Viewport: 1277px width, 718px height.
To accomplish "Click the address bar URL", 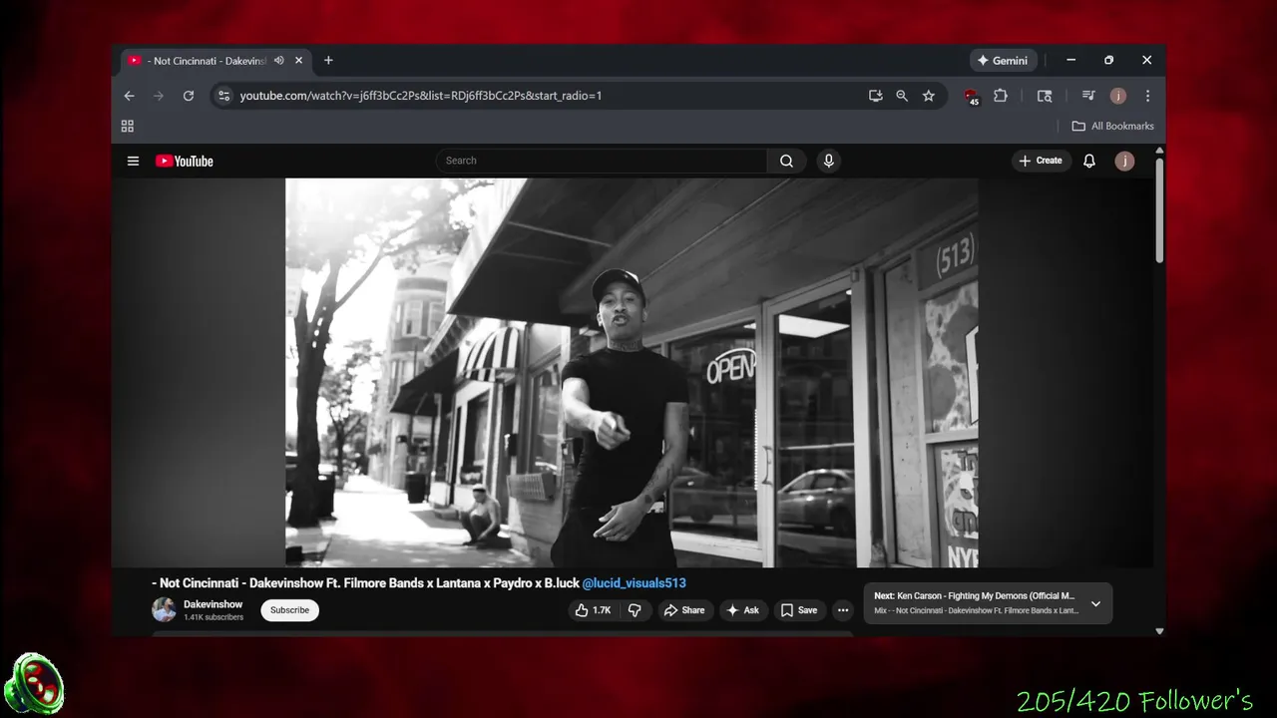I will tap(420, 96).
